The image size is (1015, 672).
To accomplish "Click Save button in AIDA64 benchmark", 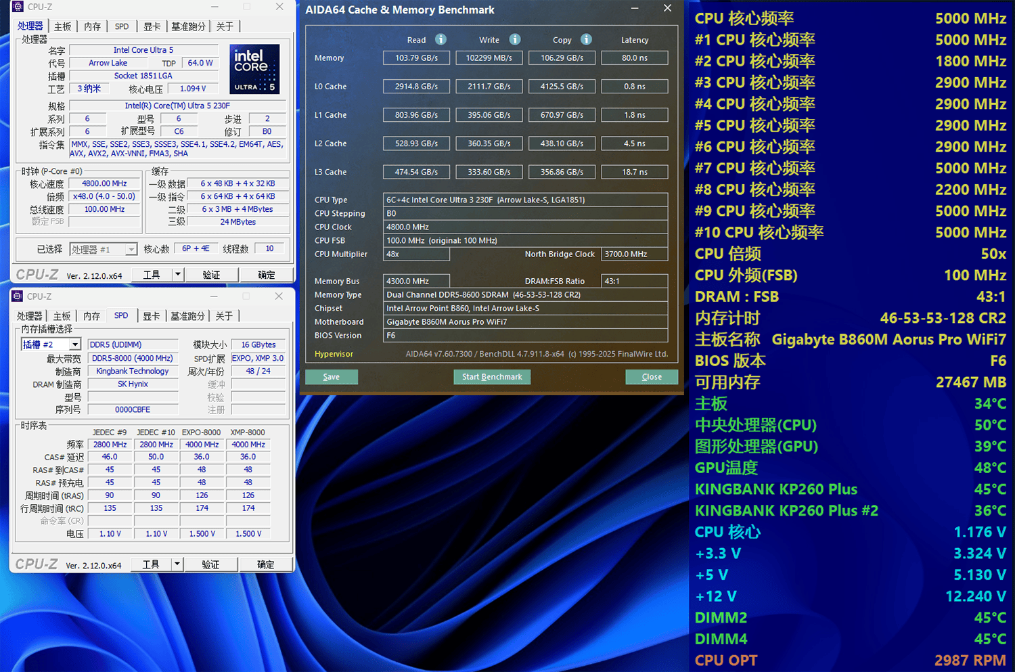I will [x=332, y=377].
